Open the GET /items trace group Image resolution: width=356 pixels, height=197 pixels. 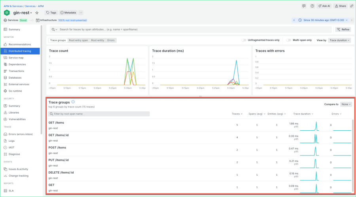(57, 122)
